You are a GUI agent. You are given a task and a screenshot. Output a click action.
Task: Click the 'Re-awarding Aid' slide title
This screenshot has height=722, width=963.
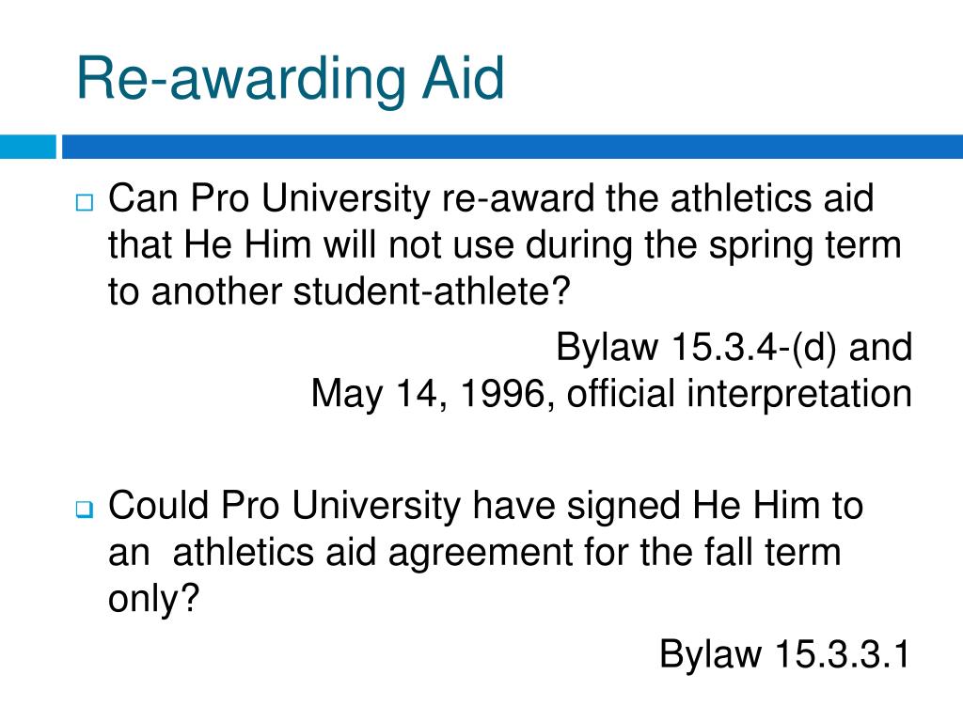290,79
